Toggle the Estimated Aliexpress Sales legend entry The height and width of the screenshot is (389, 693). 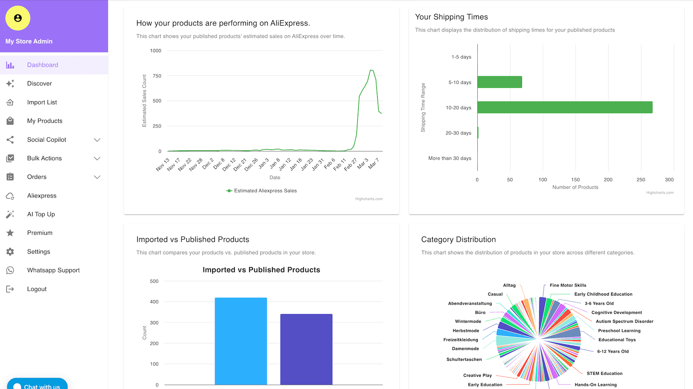[261, 190]
